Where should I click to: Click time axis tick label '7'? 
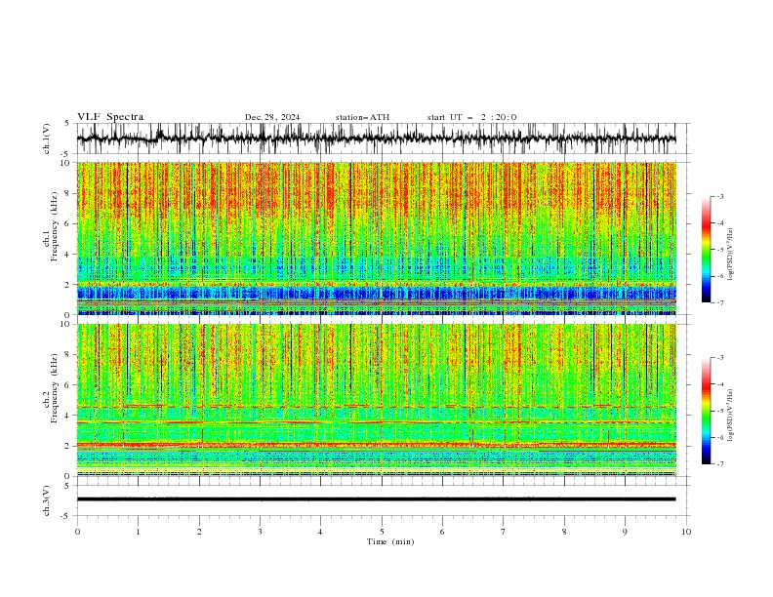[x=504, y=532]
